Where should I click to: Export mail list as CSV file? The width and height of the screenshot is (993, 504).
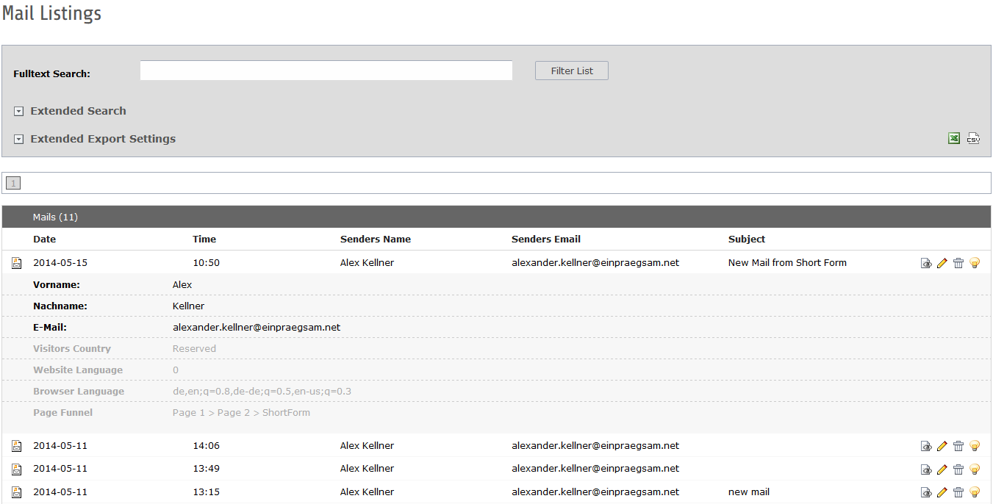coord(973,138)
